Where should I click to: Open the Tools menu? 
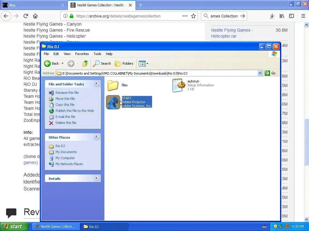(97, 54)
